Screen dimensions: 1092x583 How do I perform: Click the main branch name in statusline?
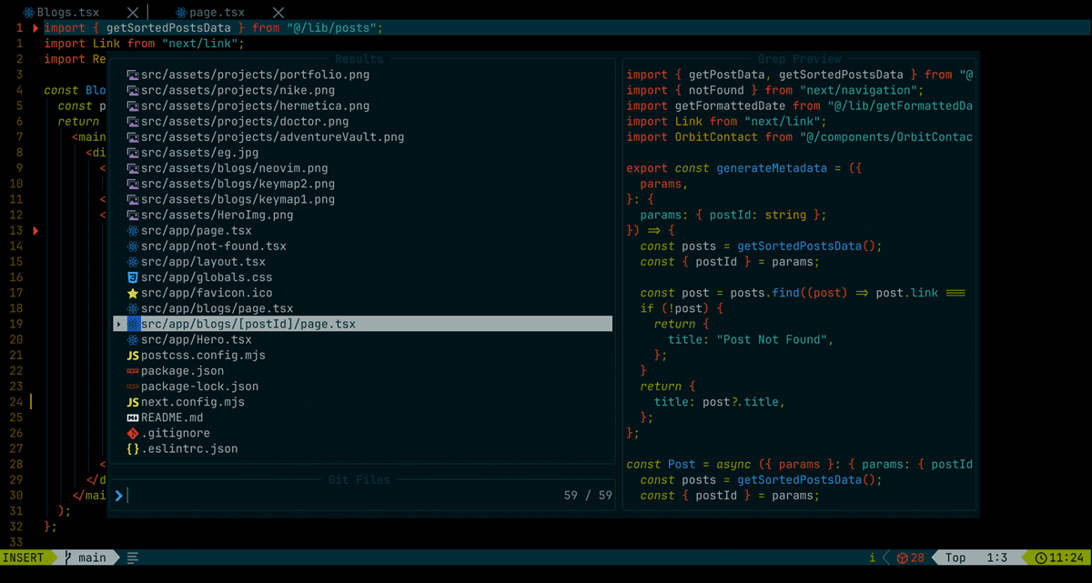[x=92, y=558]
